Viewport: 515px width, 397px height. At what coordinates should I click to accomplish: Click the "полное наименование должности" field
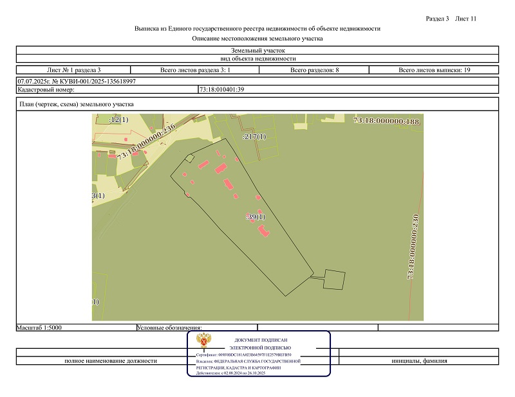[x=111, y=360]
